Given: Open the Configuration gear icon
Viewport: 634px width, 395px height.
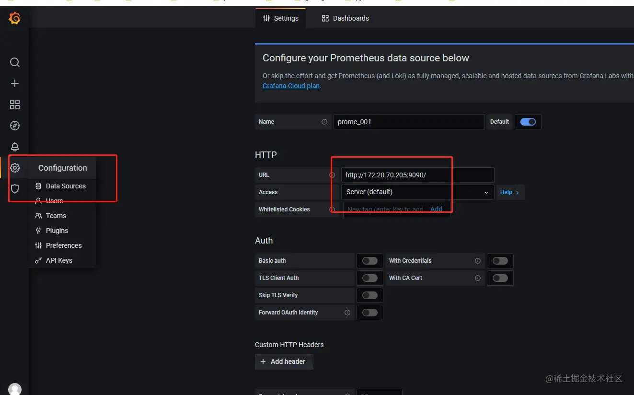Looking at the screenshot, I should click(x=15, y=168).
